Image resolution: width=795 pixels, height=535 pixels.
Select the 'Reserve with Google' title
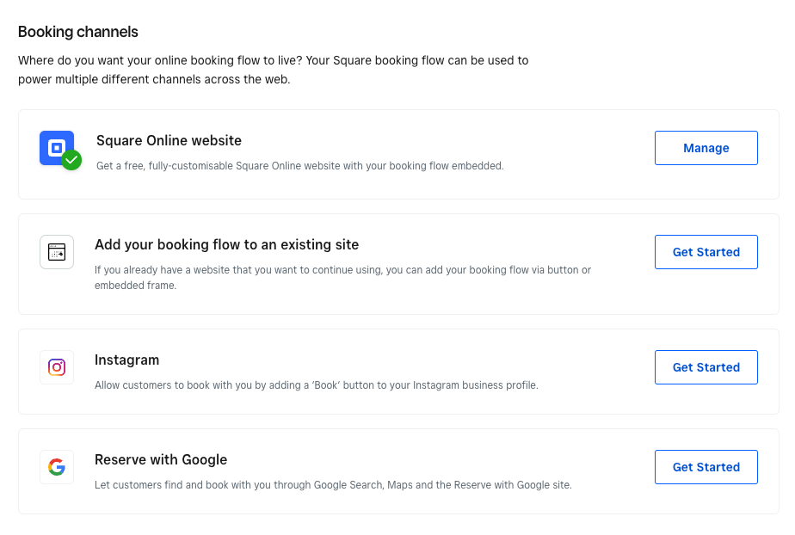click(x=160, y=459)
